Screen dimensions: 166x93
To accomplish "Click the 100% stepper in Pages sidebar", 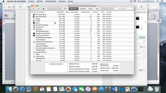I will coord(144,70).
